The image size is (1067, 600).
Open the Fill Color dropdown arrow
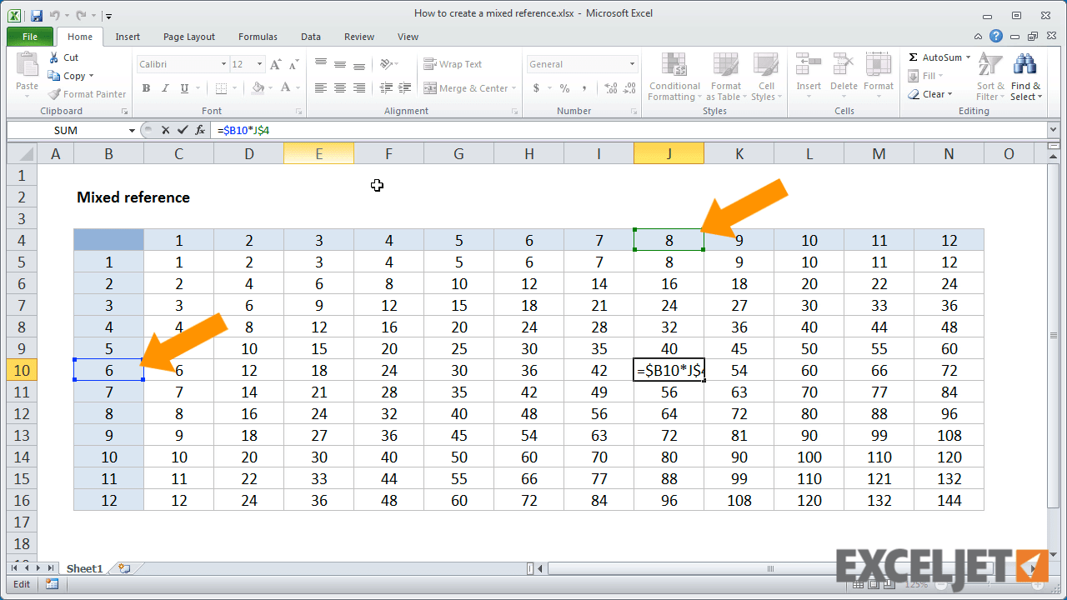pos(268,87)
